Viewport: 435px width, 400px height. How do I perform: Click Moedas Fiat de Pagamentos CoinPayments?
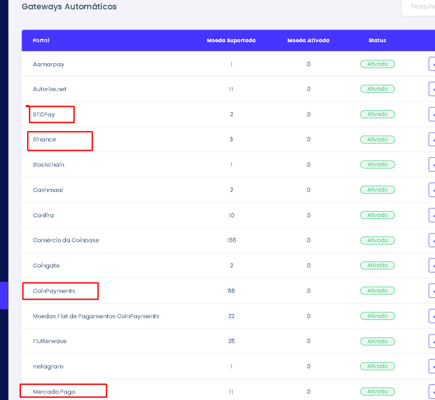(96, 317)
